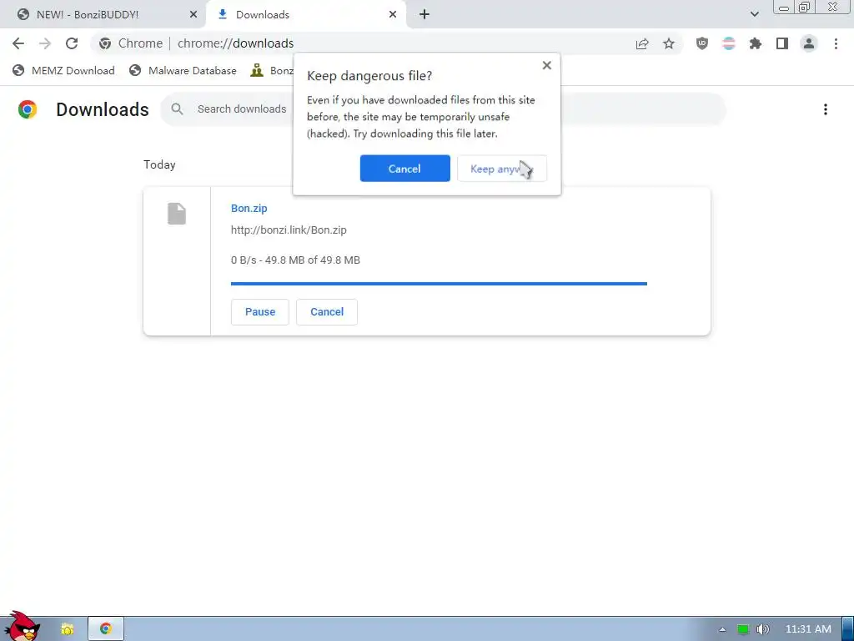The height and width of the screenshot is (641, 854).
Task: Click the http://bonzi.link/Bon.zip source URL
Action: [289, 230]
